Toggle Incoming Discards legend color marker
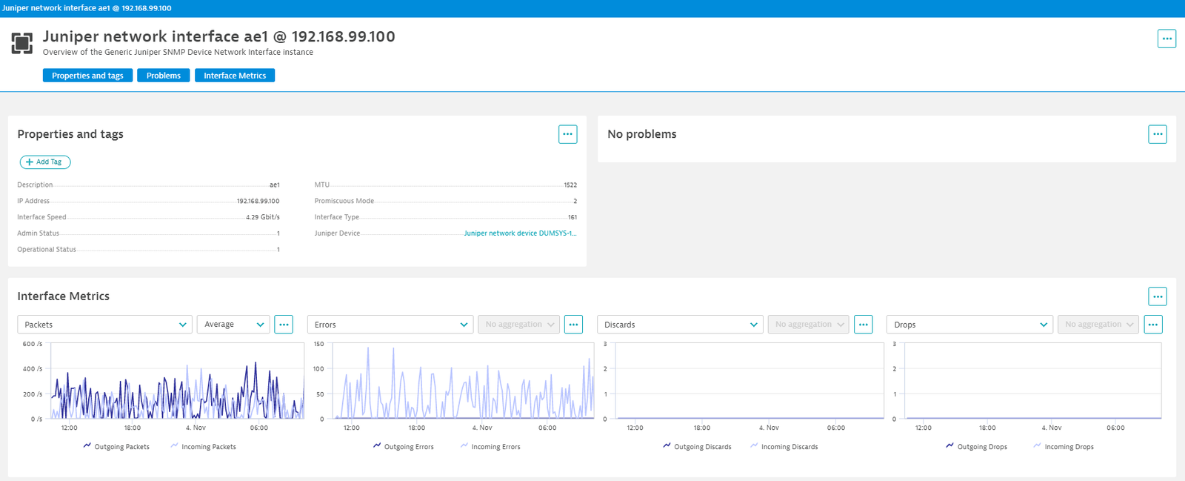The image size is (1185, 481). [x=754, y=446]
